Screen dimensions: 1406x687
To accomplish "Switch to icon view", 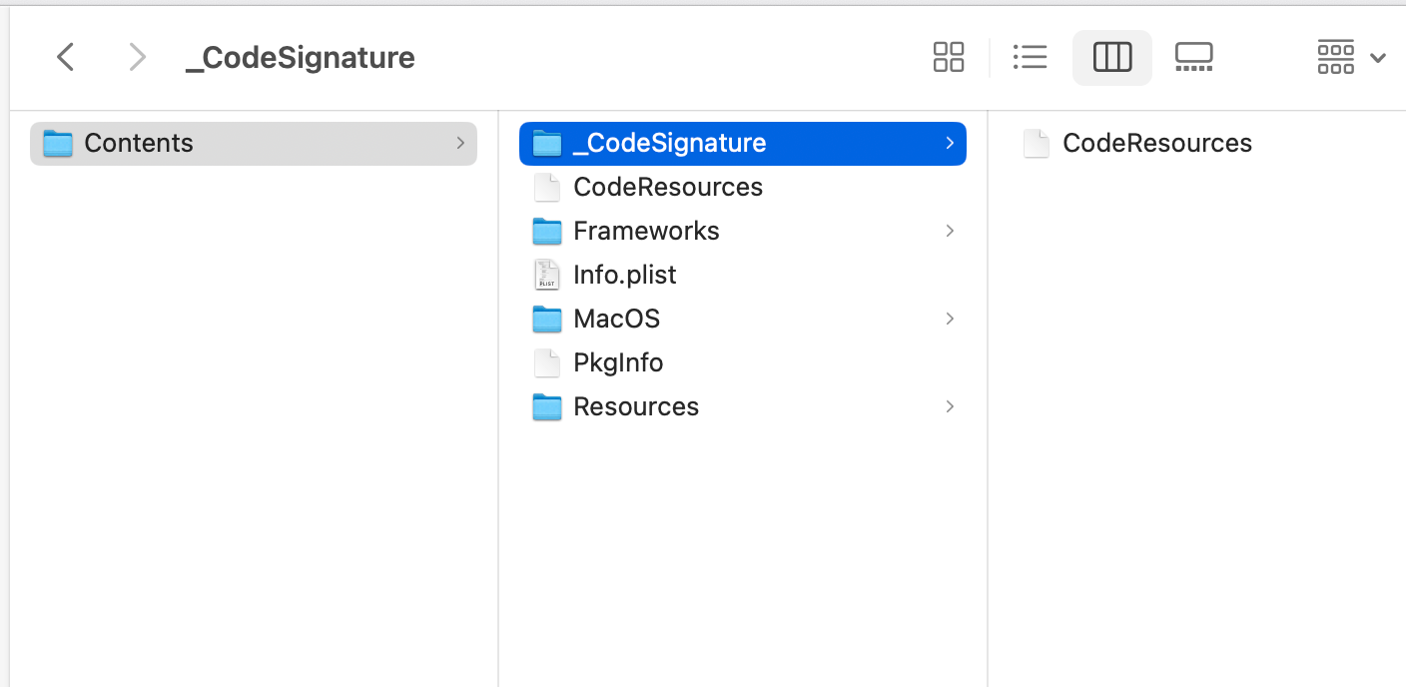I will point(948,57).
